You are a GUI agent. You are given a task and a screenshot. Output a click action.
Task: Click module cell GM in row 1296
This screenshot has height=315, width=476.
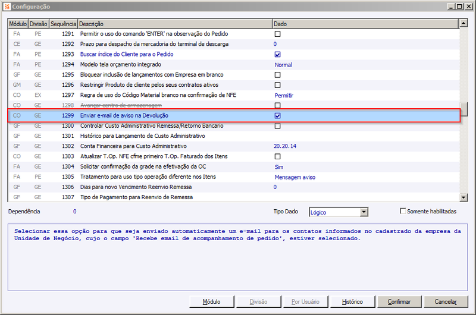pyautogui.click(x=17, y=85)
